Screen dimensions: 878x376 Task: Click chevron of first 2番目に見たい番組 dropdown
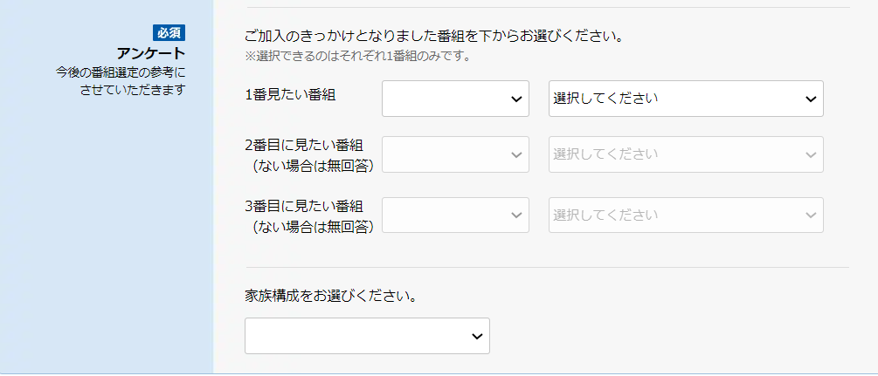point(515,154)
